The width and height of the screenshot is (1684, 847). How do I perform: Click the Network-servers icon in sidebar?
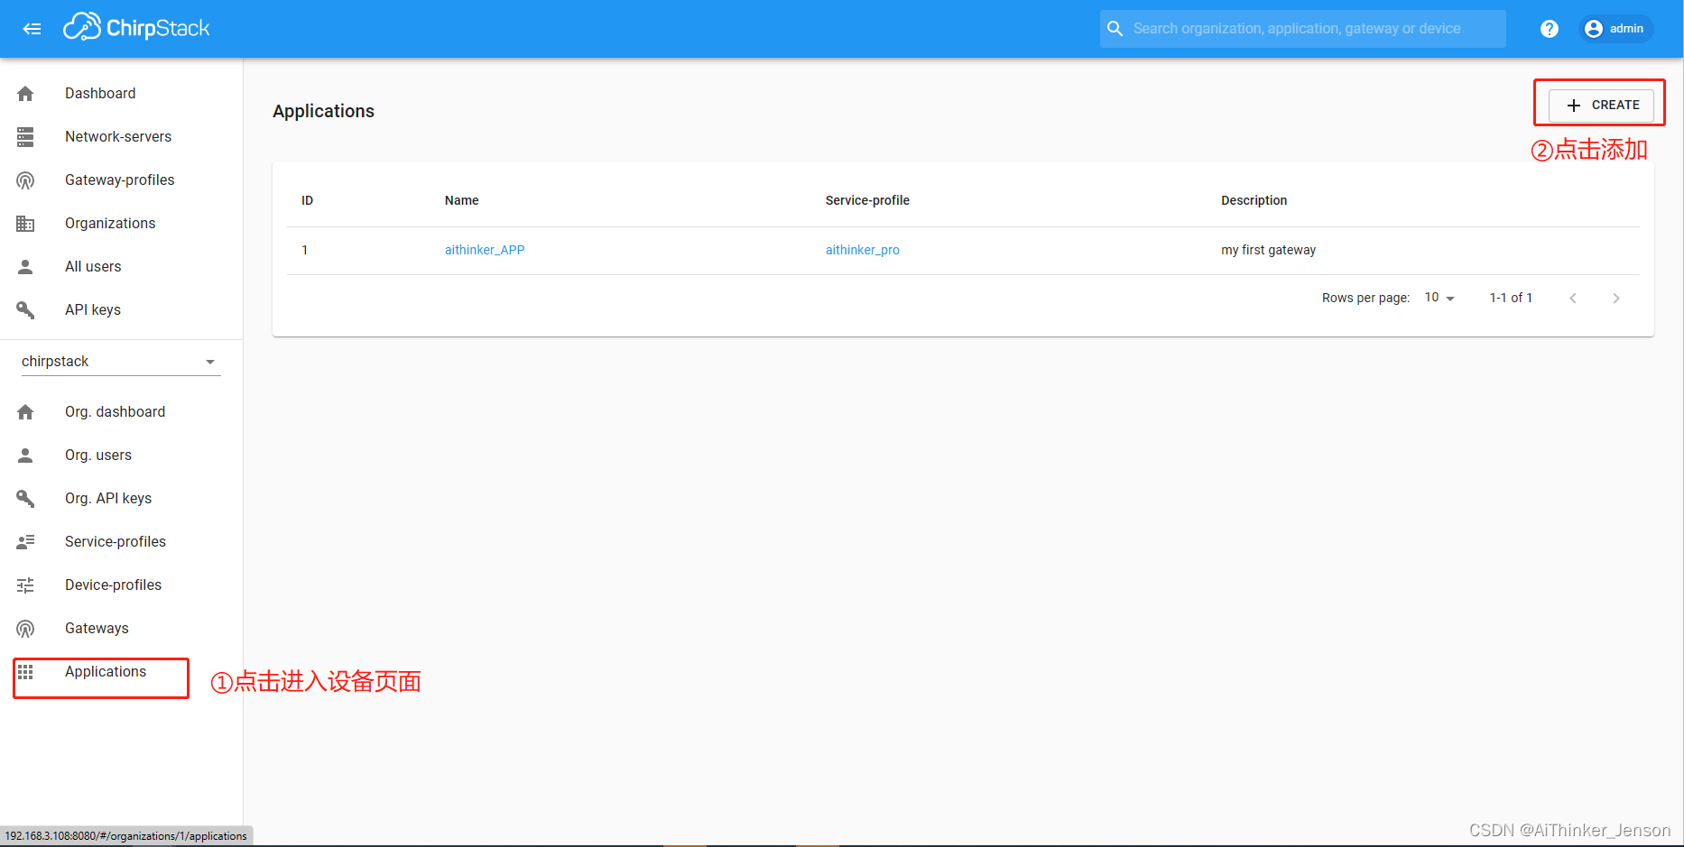coord(24,136)
